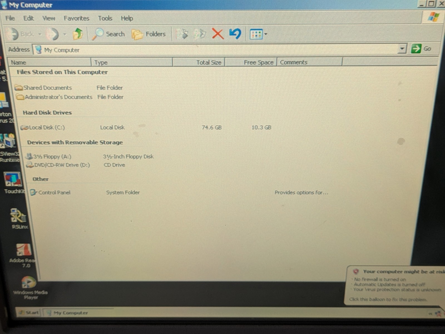The height and width of the screenshot is (334, 445).
Task: Open the Tools menu
Action: tap(105, 18)
